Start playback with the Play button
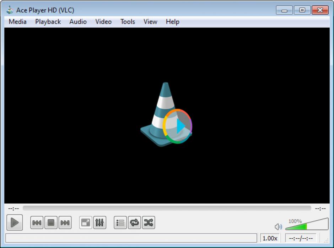This screenshot has height=248, width=334. 15,222
